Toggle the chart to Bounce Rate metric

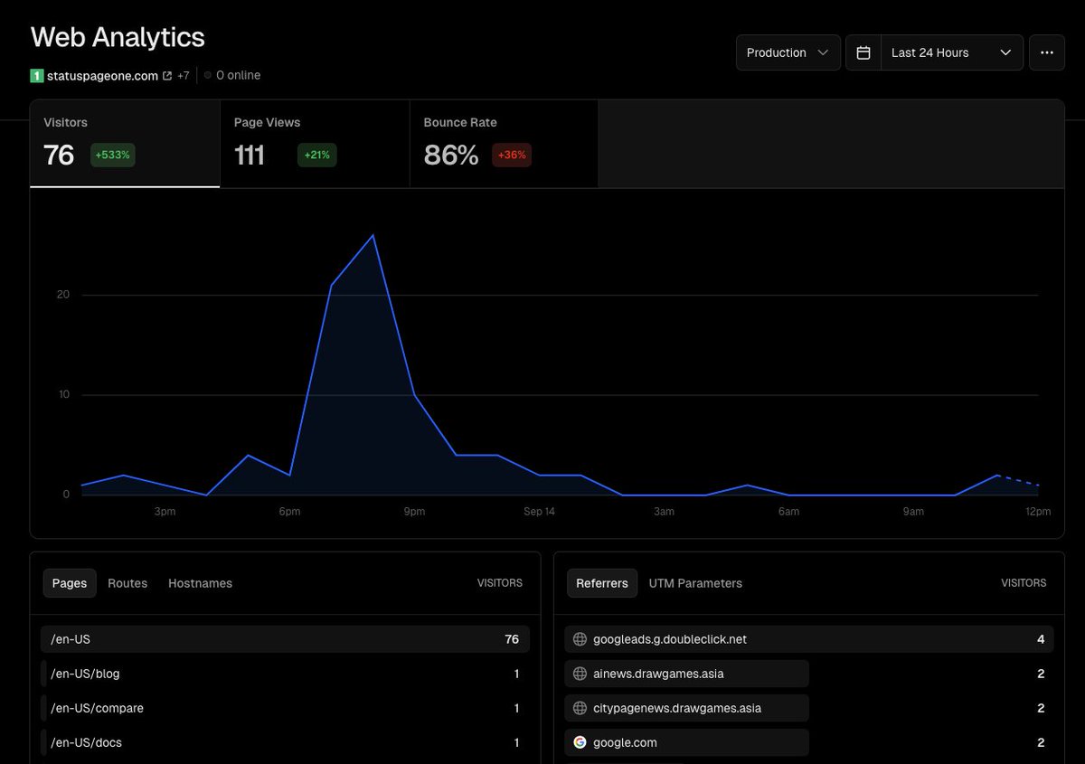pyautogui.click(x=503, y=143)
